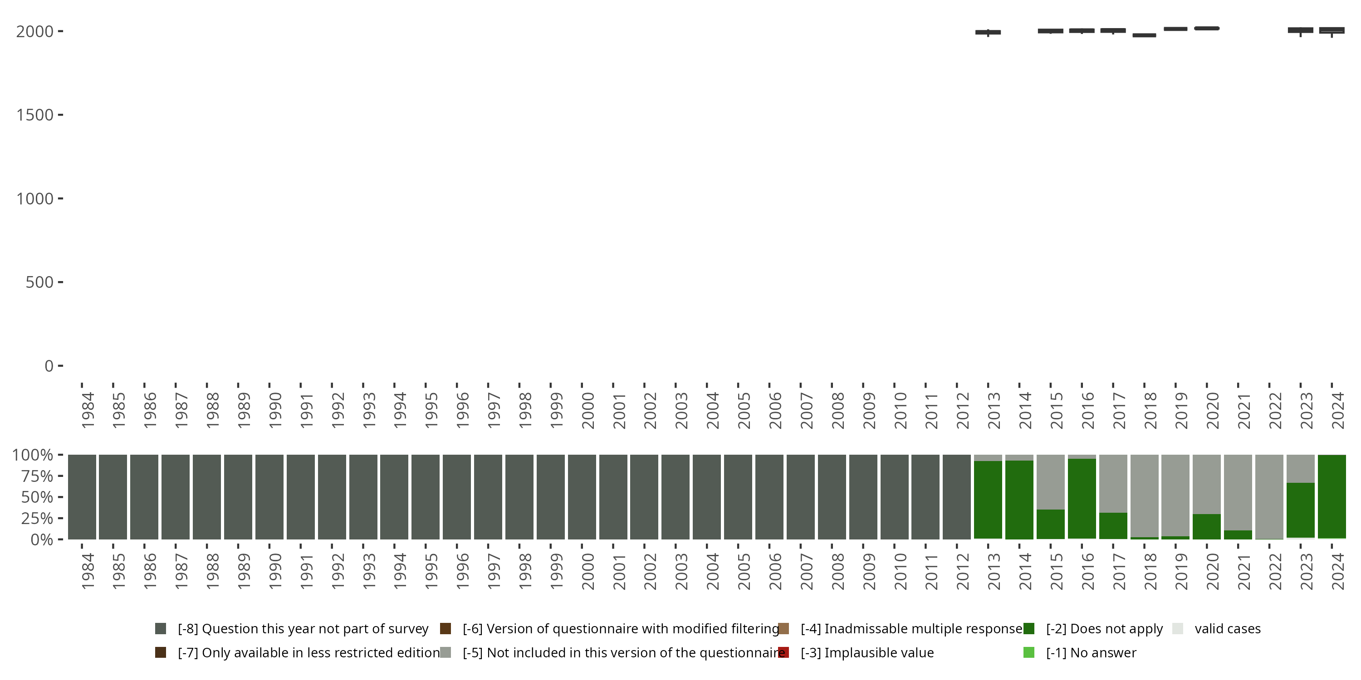Viewport: 1361px width, 680px height.
Task: Click the 2022 stacked bar in lower chart
Action: point(1269,496)
